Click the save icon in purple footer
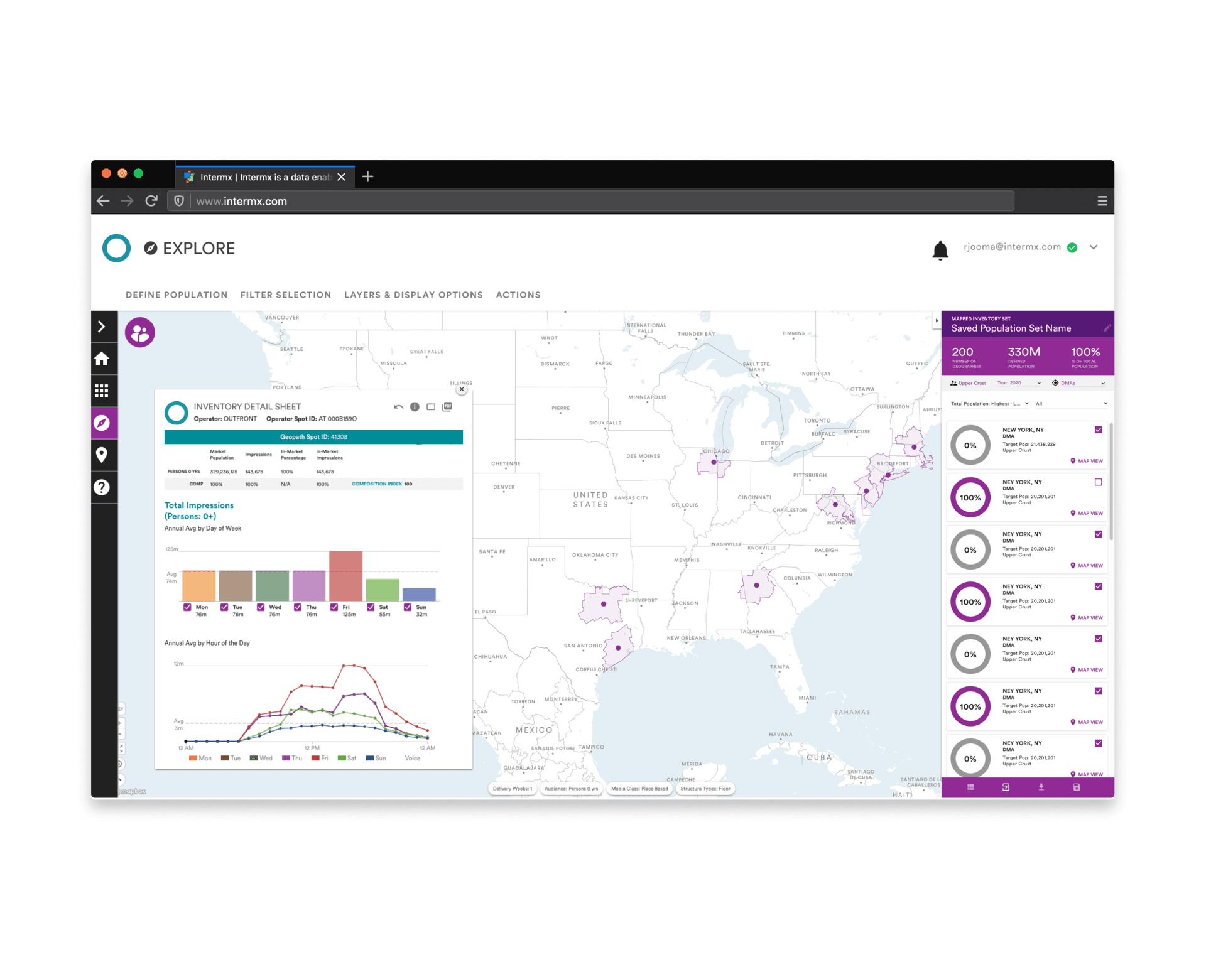Viewport: 1206px width, 962px height. (1076, 787)
